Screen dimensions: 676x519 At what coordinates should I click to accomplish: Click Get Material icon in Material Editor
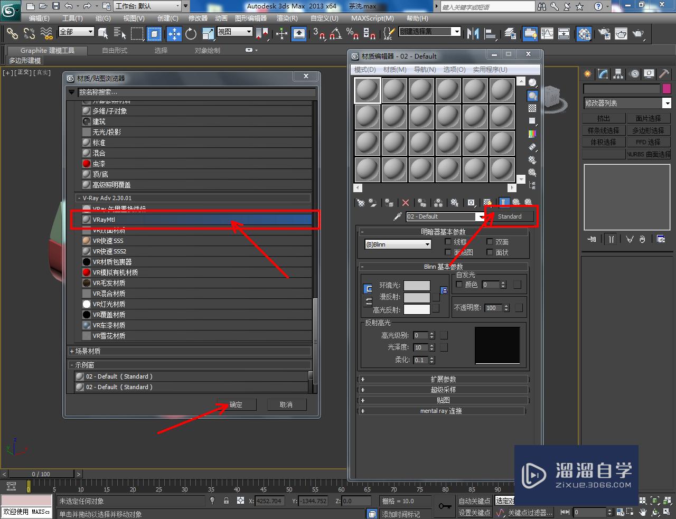pos(361,203)
